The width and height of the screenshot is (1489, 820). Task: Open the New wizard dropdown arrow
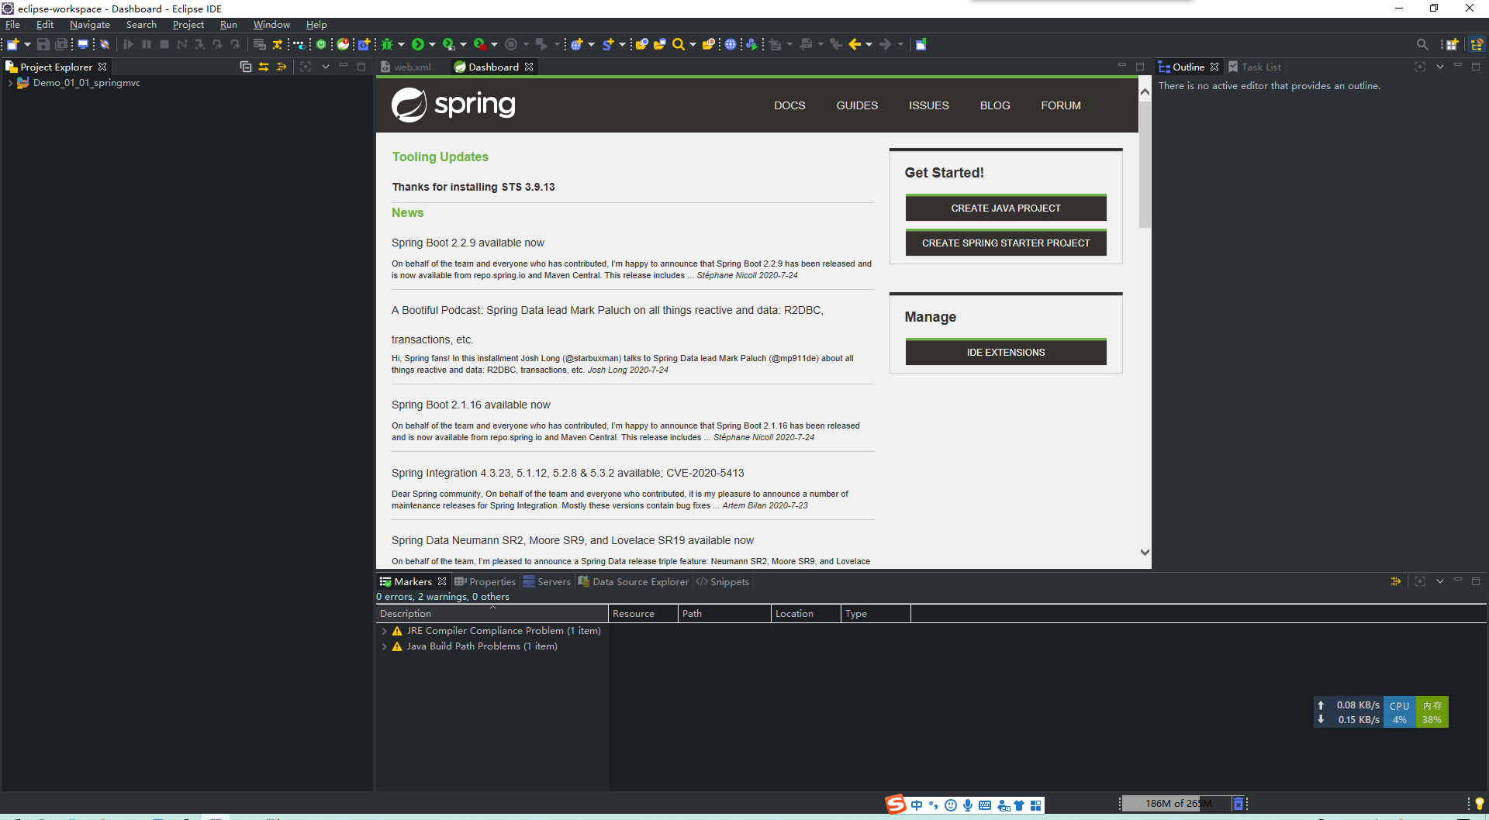point(27,44)
